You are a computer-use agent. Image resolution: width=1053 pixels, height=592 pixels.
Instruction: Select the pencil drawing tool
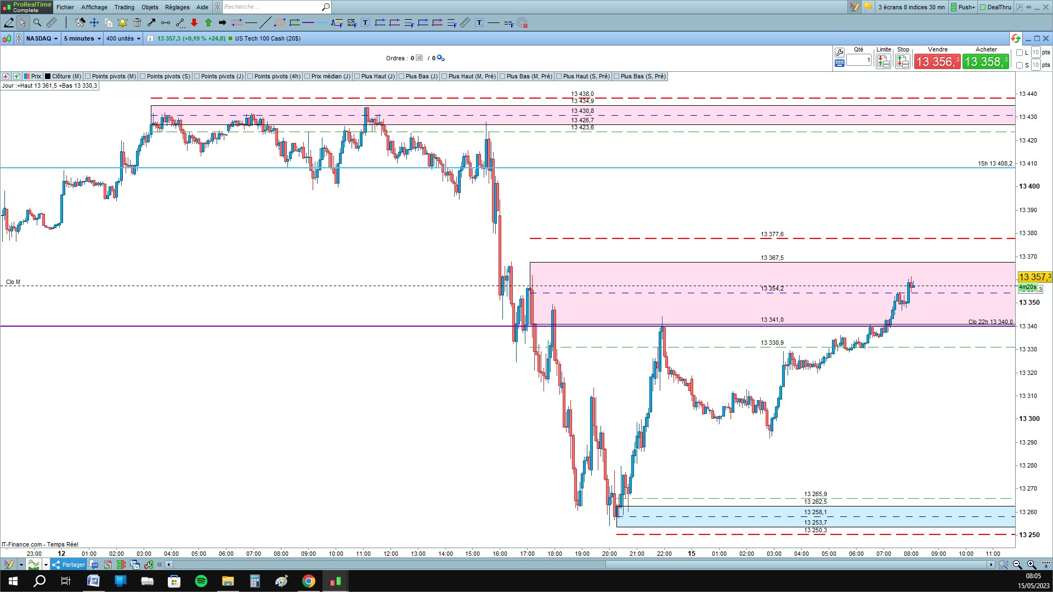[9, 22]
